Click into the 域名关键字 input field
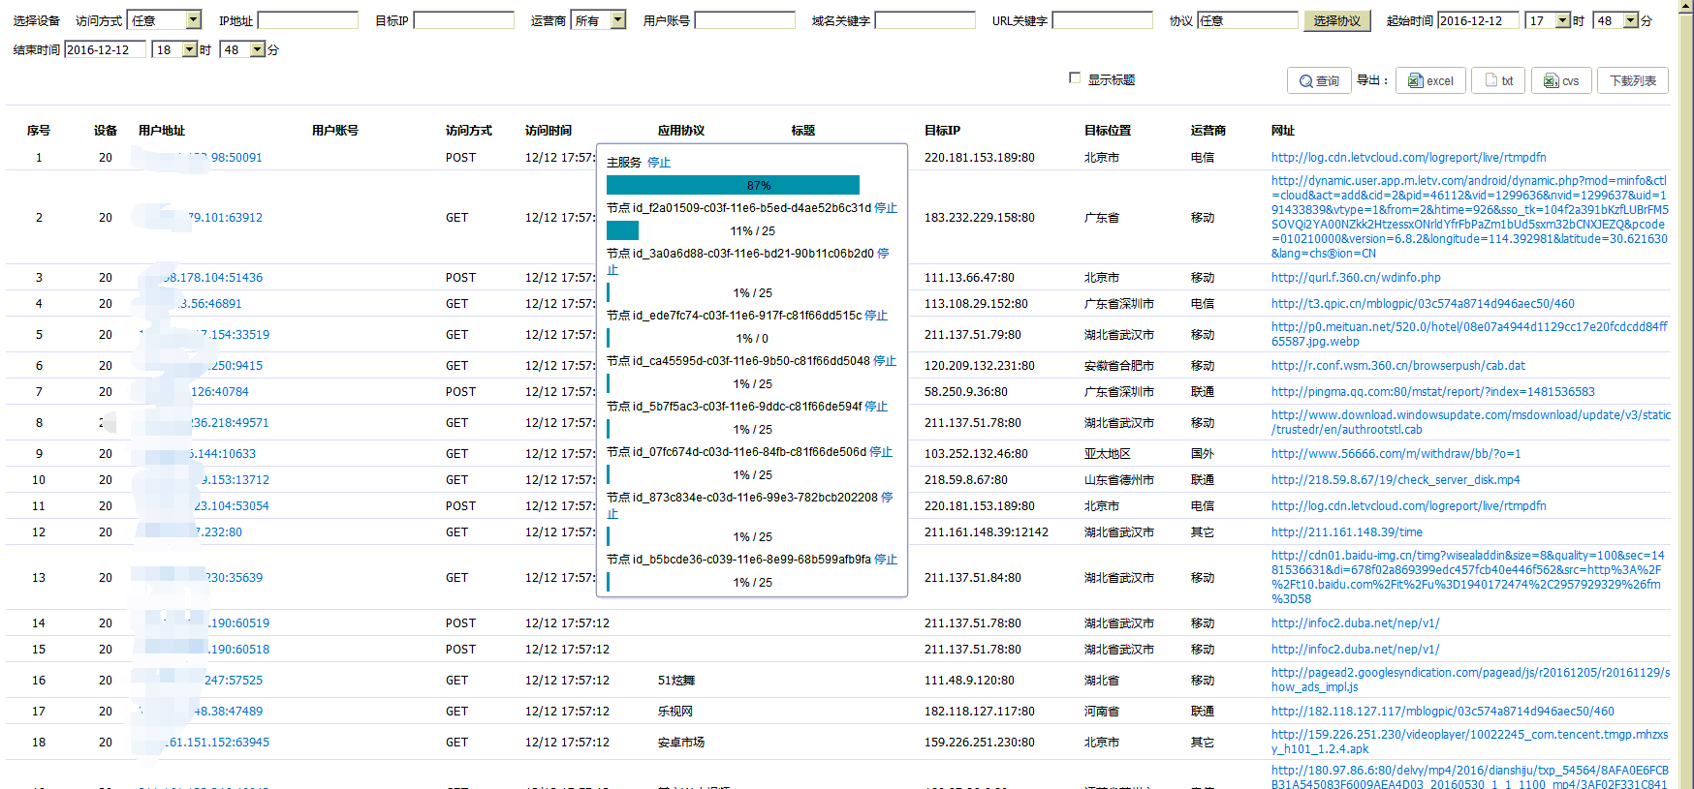1694x789 pixels. click(x=925, y=20)
